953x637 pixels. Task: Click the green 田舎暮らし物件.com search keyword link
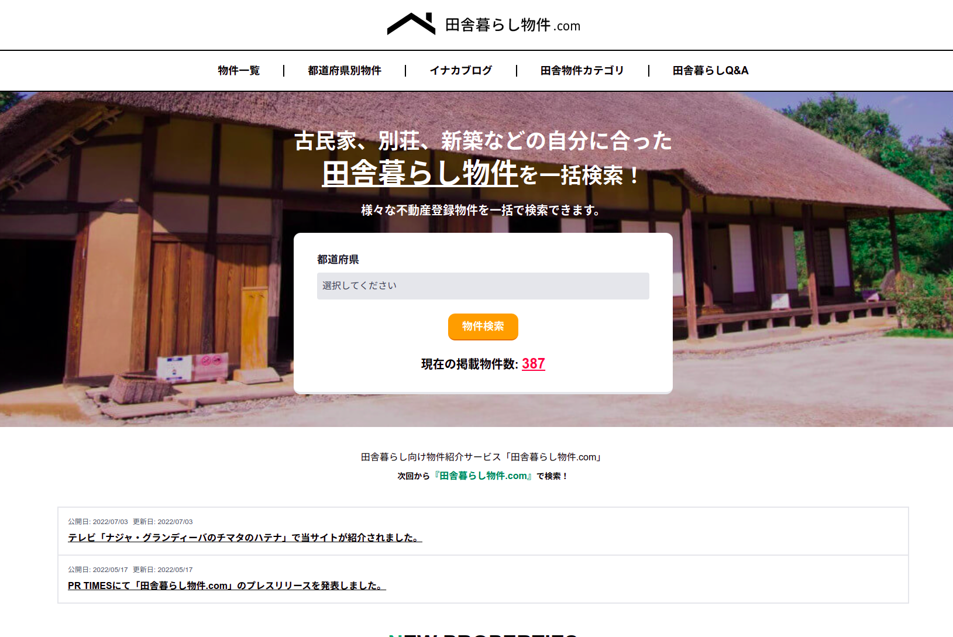click(482, 476)
